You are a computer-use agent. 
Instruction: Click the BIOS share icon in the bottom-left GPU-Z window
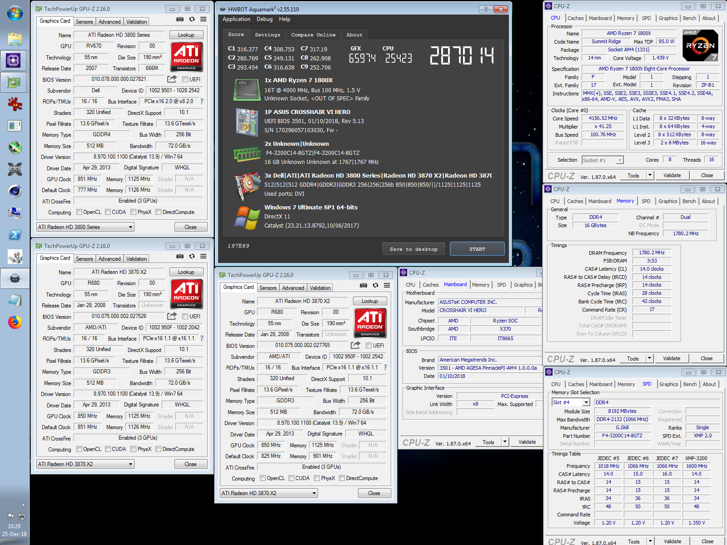point(172,316)
